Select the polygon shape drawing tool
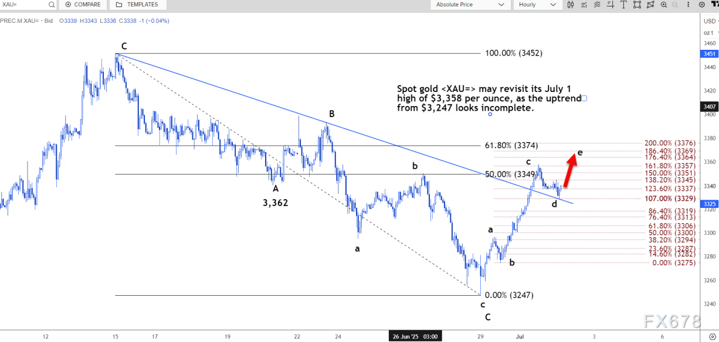 650,5
